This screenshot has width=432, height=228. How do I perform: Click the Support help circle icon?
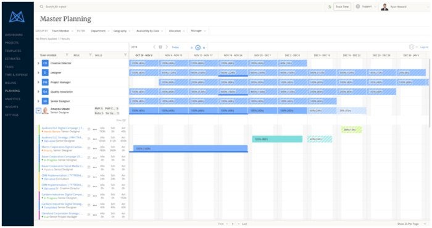tap(358, 6)
